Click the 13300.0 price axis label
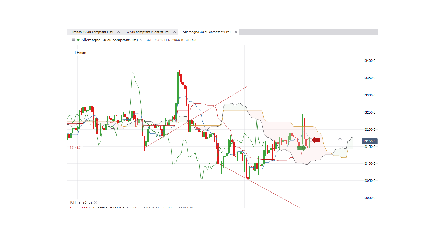This screenshot has width=429, height=241. [x=369, y=95]
